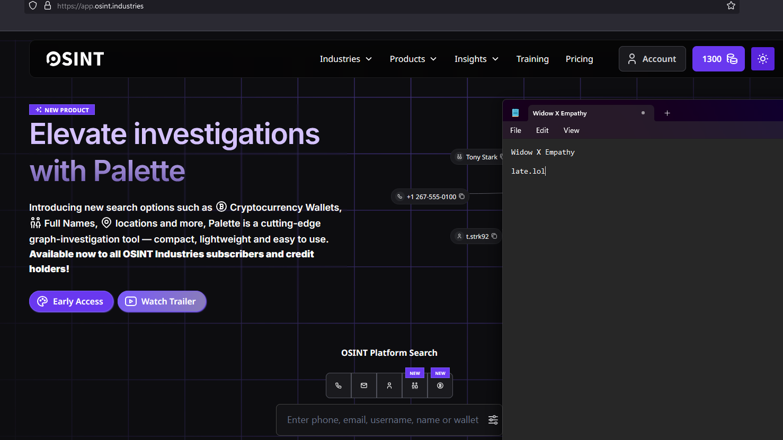Expand the Industries dropdown menu

(x=345, y=59)
